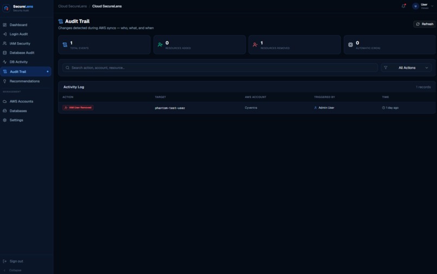This screenshot has height=274, width=437.
Task: Click the Resources Added label
Action: click(178, 48)
